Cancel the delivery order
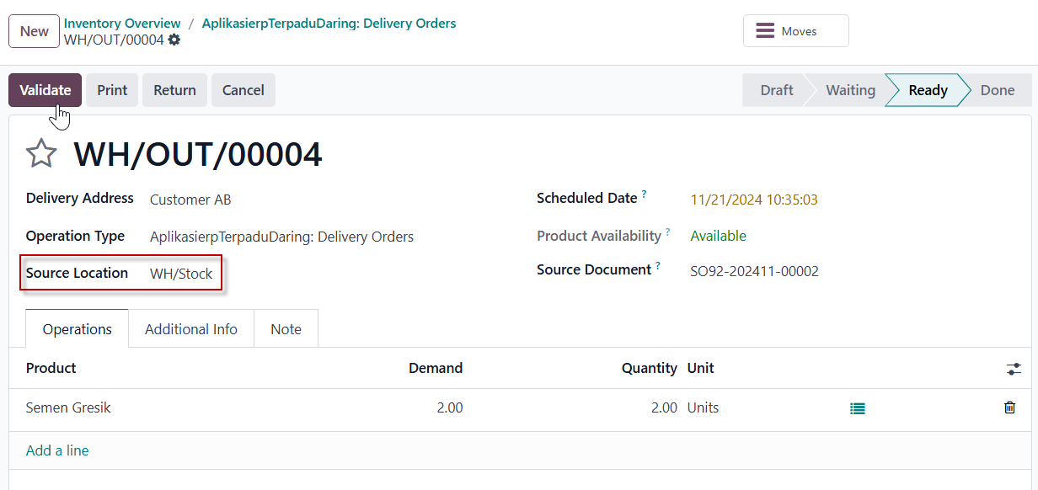 pyautogui.click(x=243, y=90)
